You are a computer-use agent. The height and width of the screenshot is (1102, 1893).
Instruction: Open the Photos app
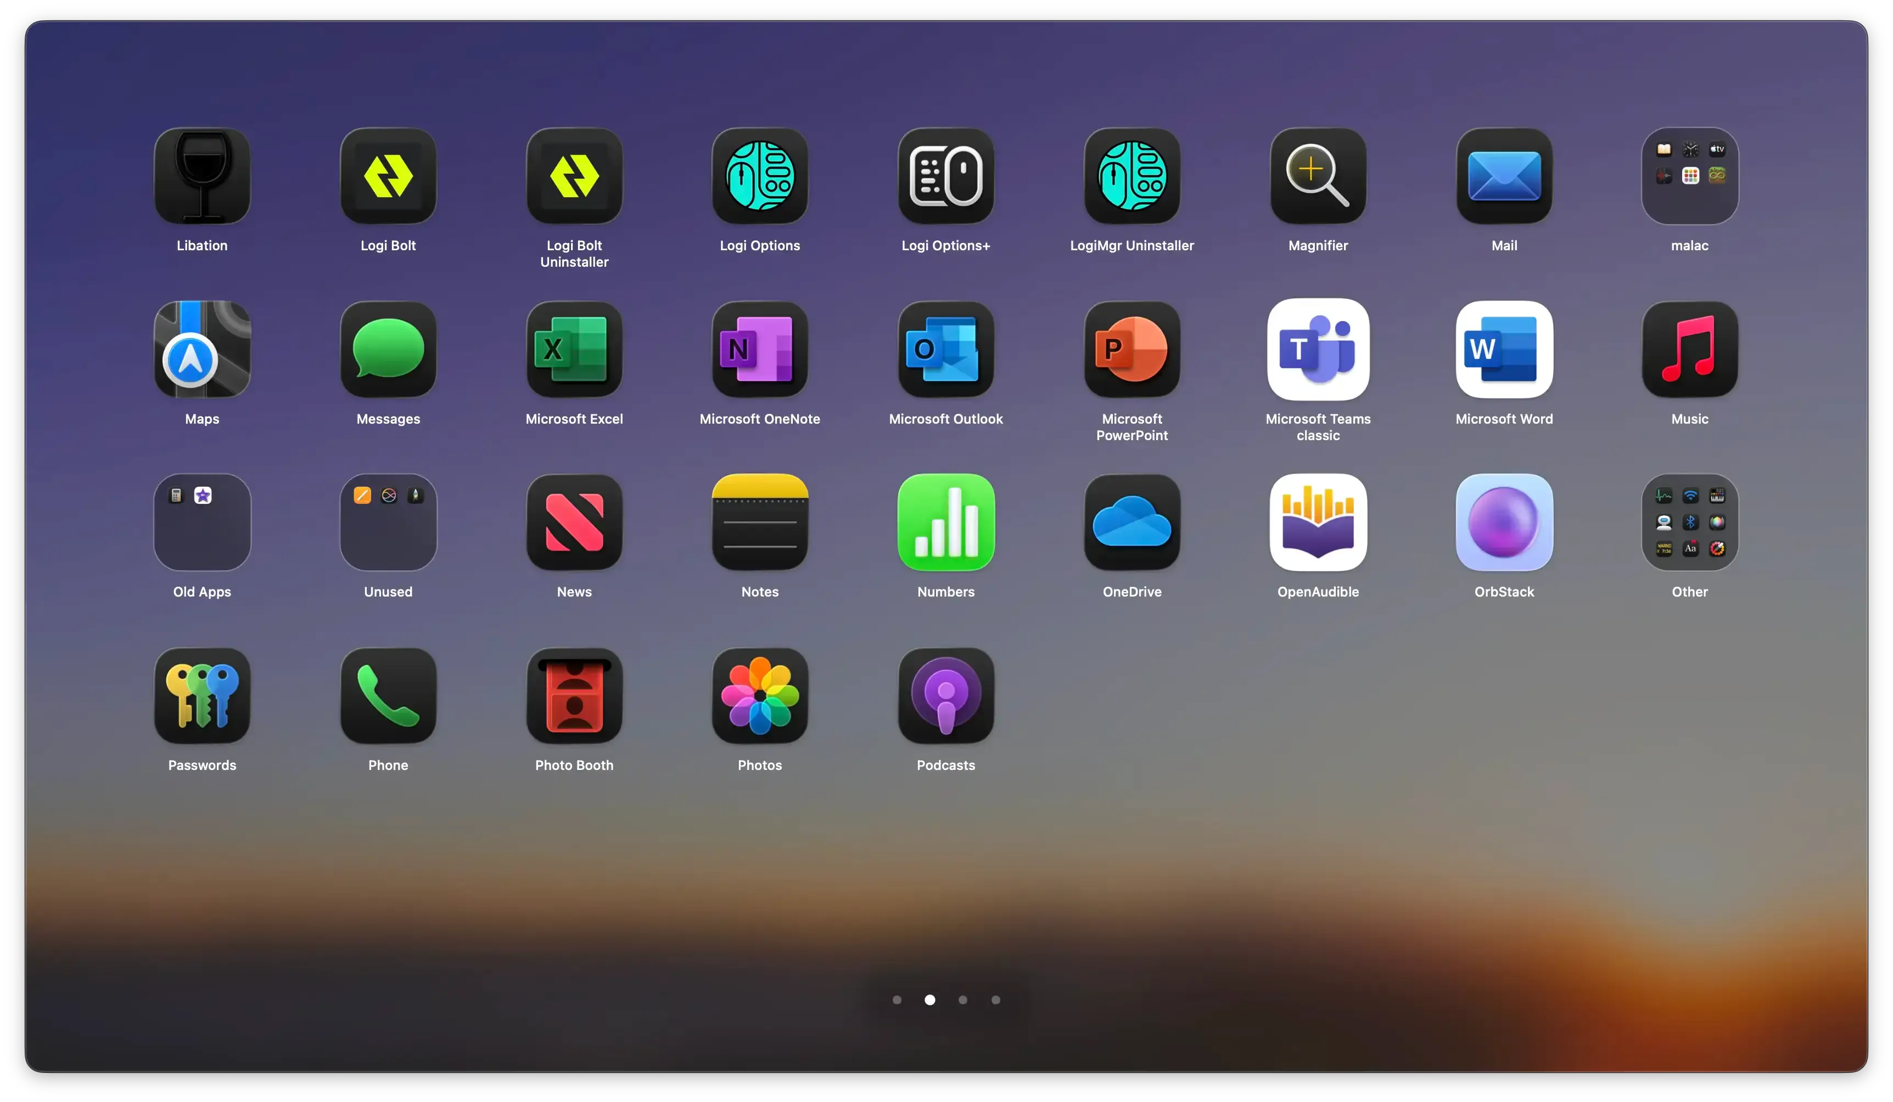(x=760, y=695)
